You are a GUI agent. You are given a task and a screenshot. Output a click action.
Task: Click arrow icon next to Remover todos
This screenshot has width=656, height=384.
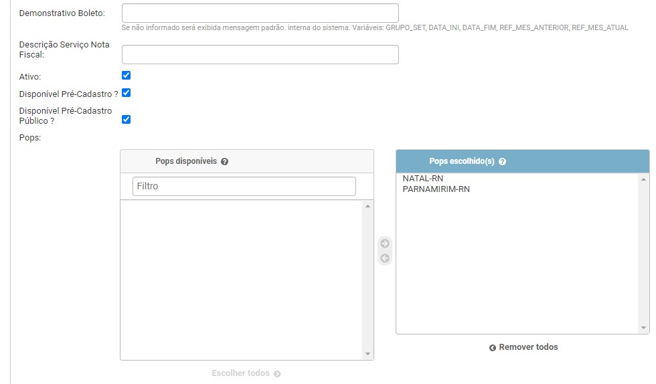[493, 348]
